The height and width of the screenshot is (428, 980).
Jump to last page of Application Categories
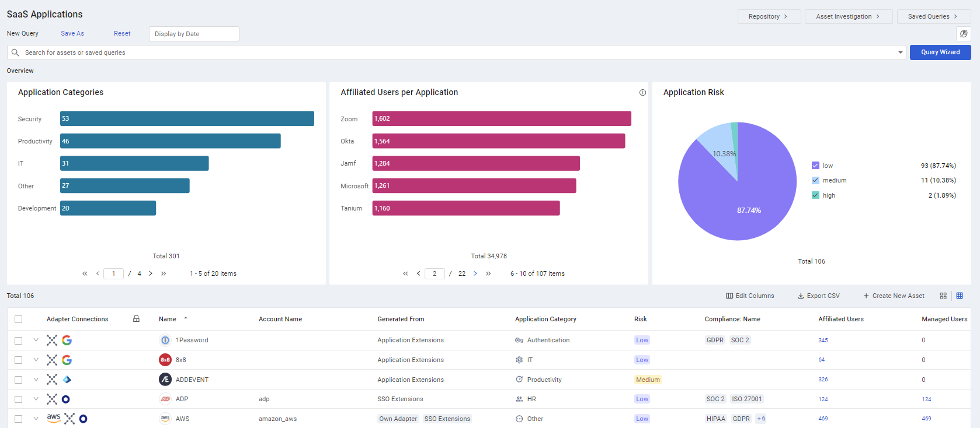[x=164, y=273]
